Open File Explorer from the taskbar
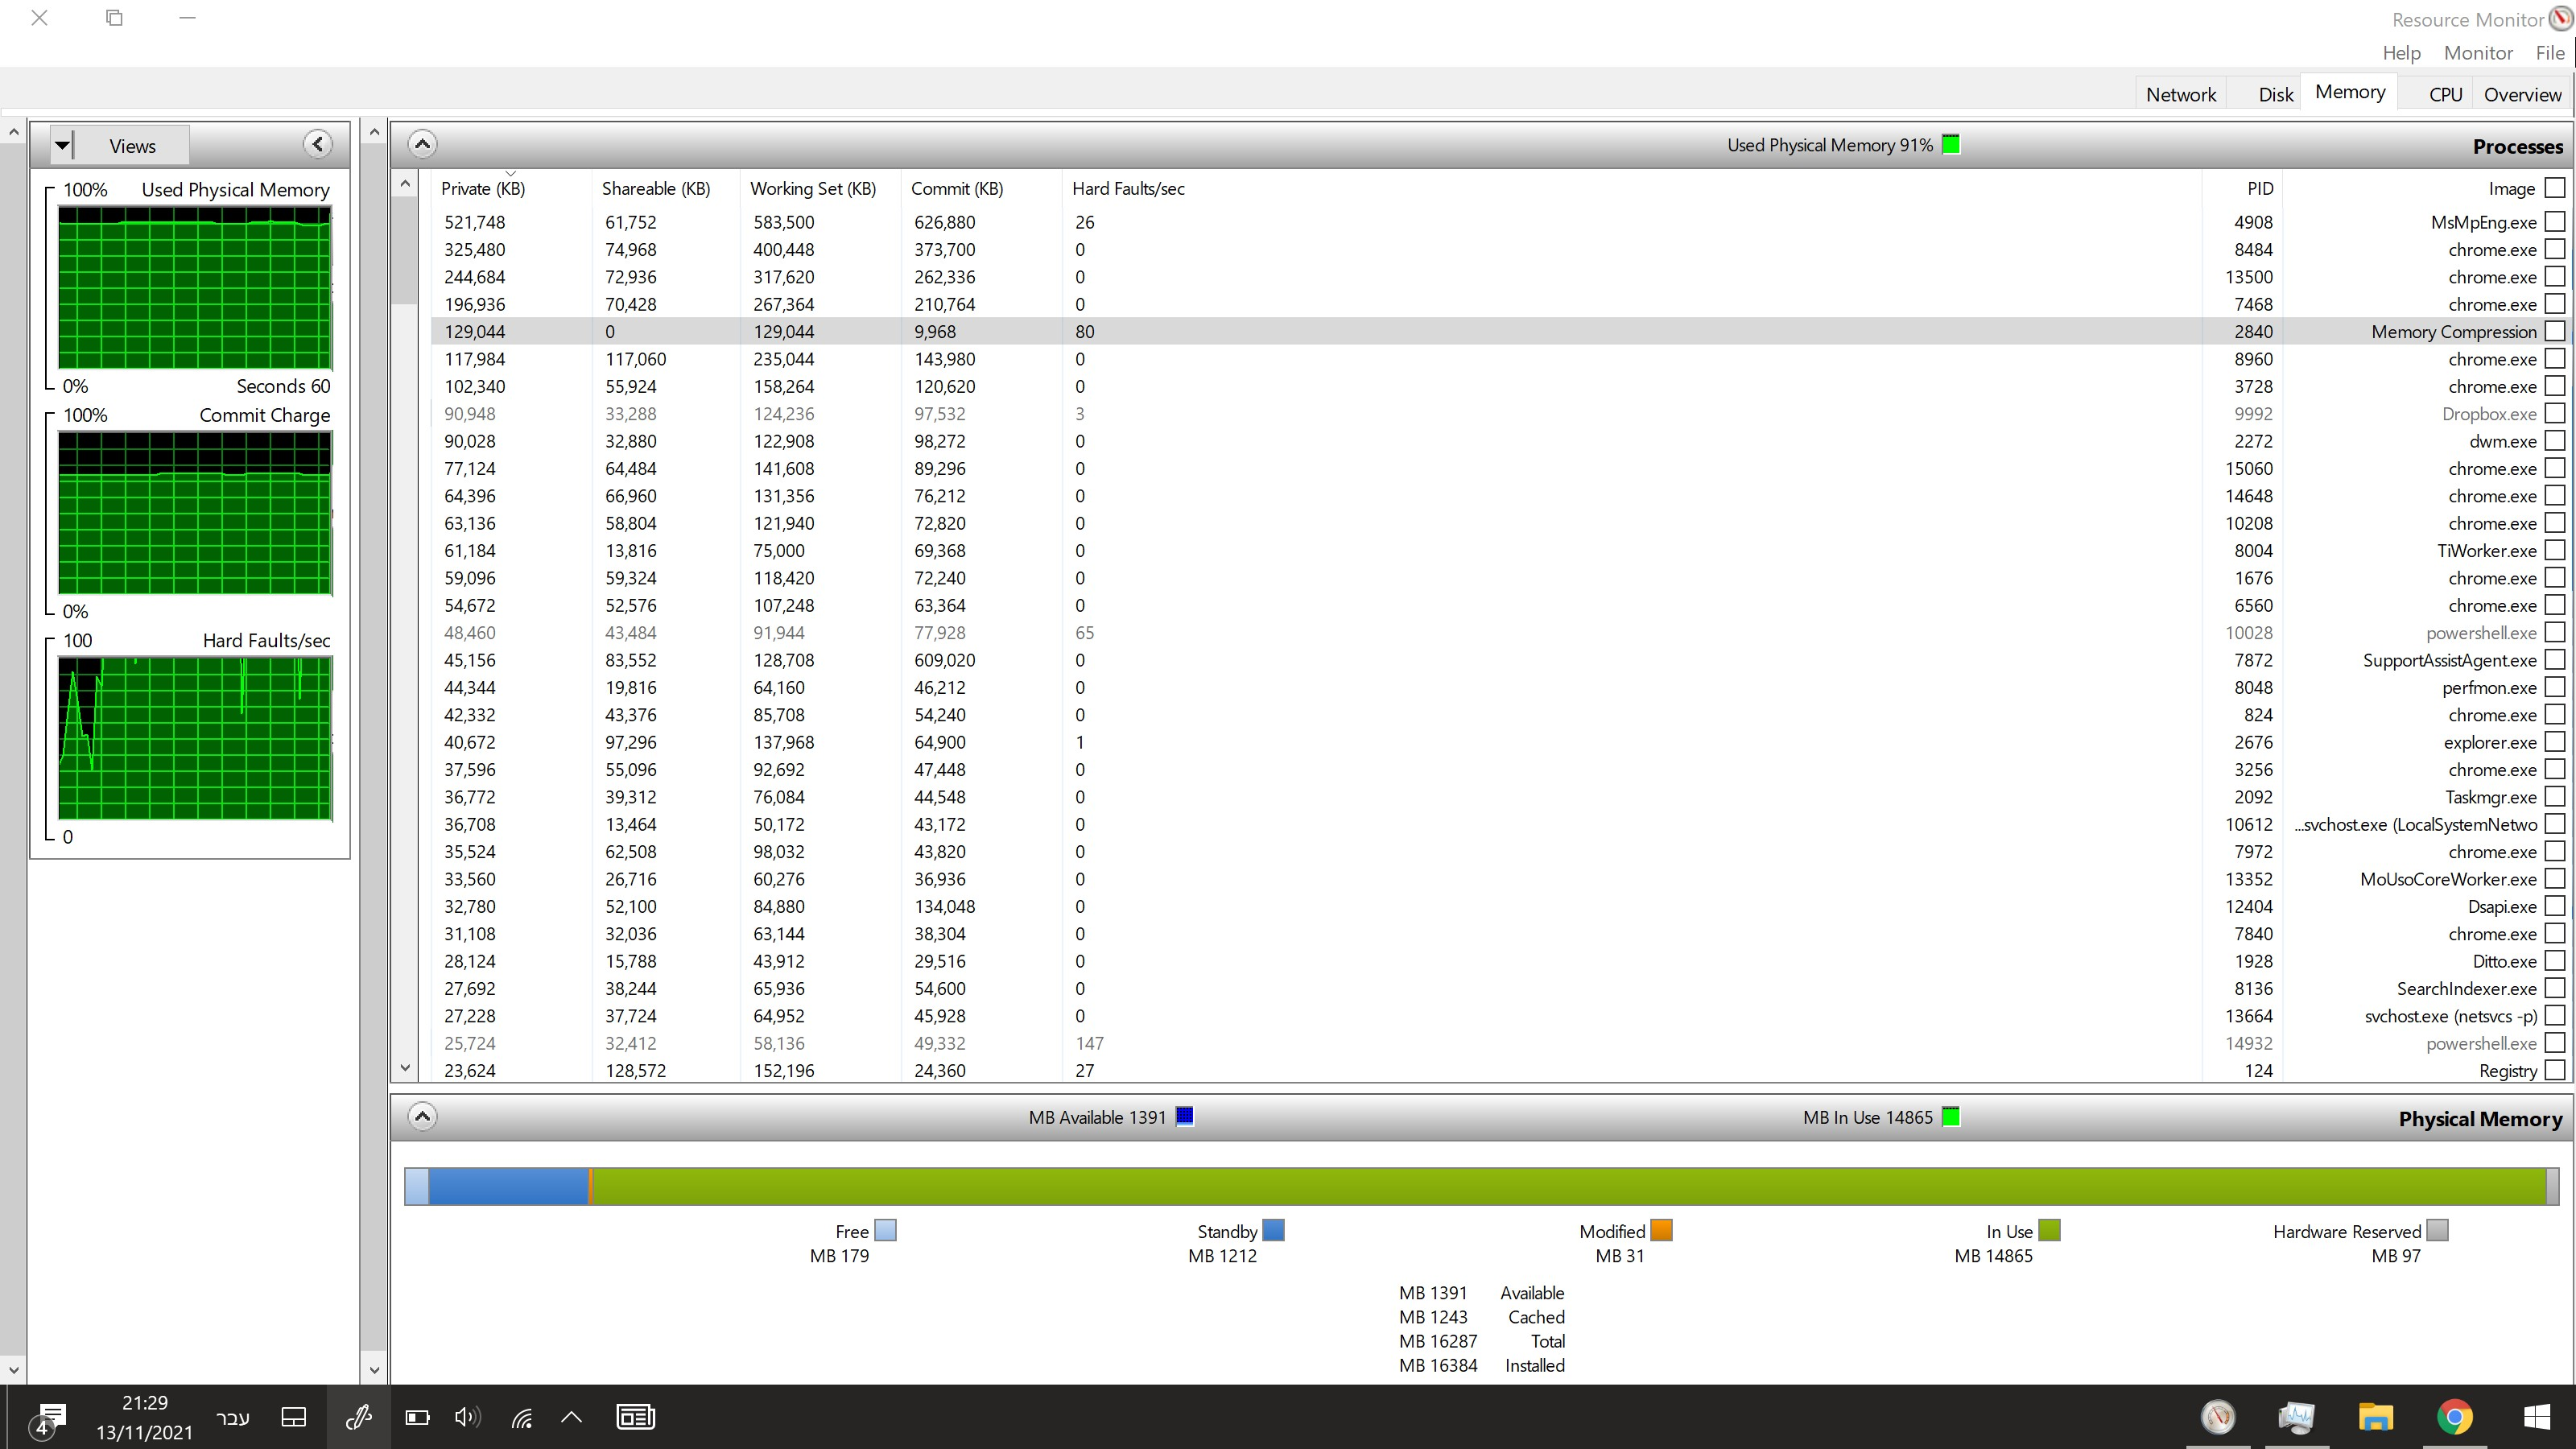 click(2375, 1417)
